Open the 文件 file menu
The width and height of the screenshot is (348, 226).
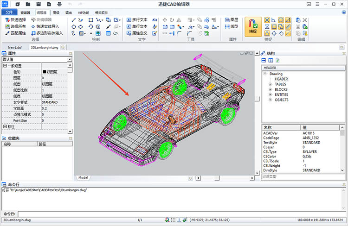click(x=9, y=13)
